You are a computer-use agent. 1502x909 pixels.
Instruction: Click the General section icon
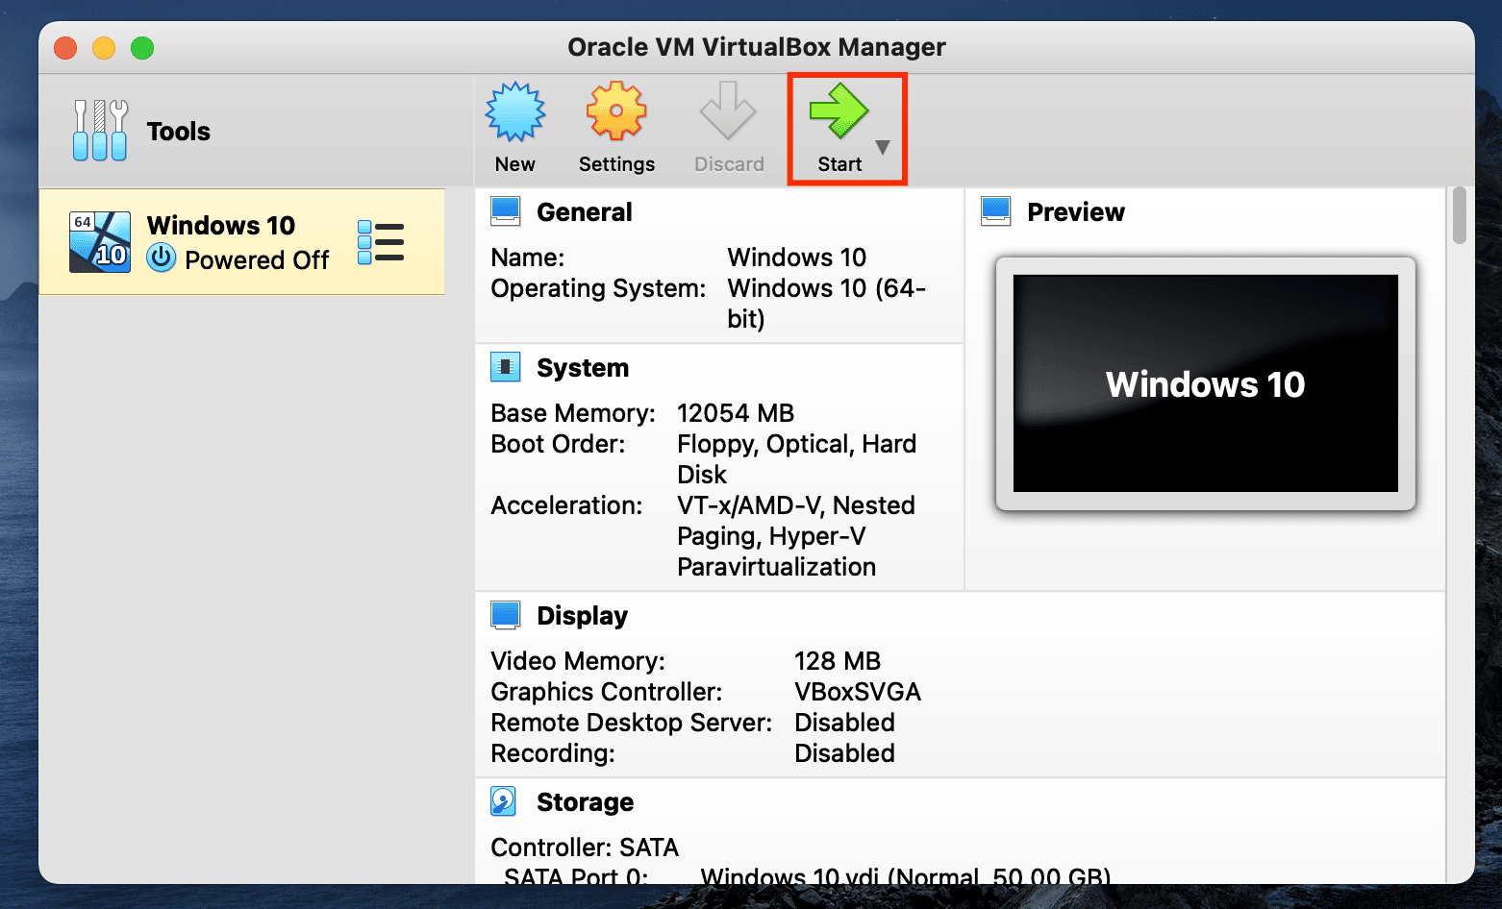(x=507, y=209)
